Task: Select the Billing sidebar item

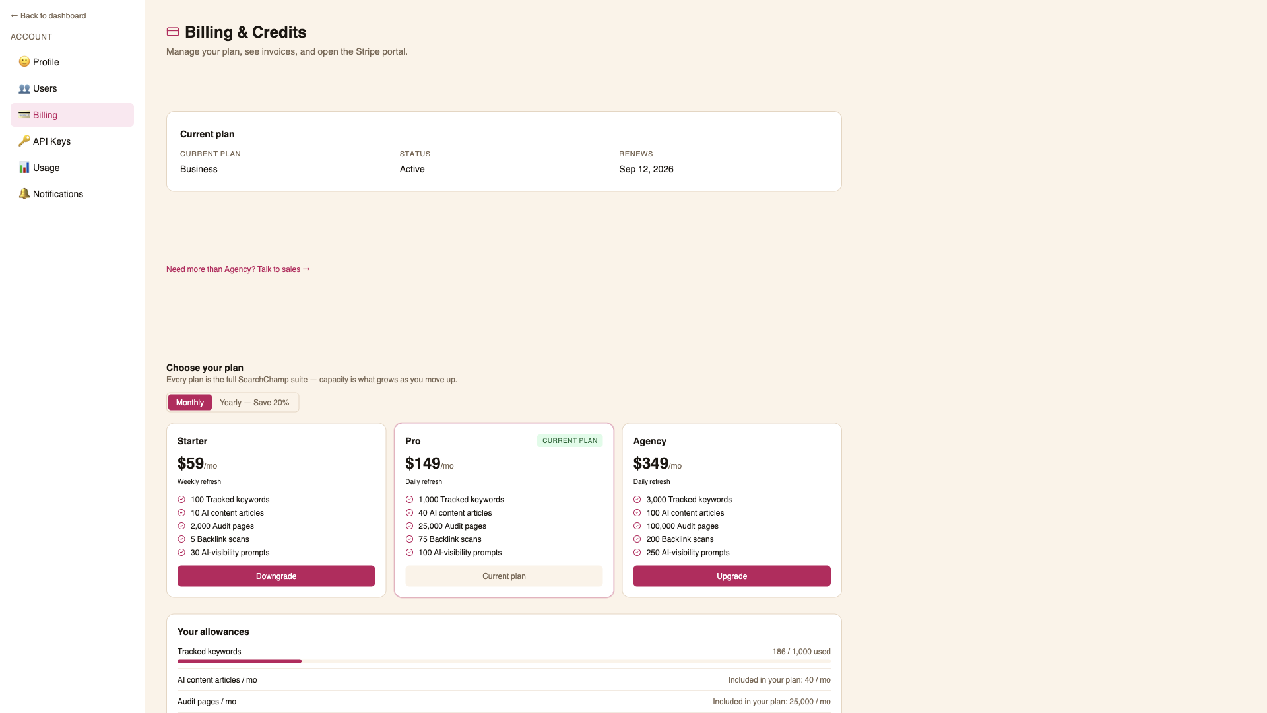Action: tap(72, 115)
